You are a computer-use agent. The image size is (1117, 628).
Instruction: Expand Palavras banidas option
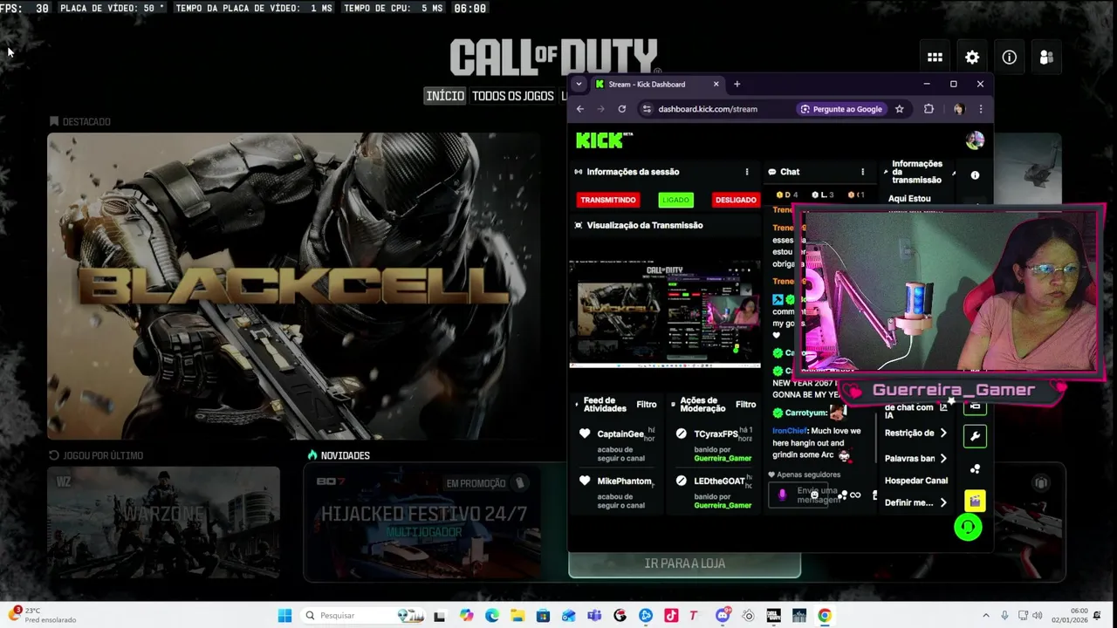pyautogui.click(x=916, y=458)
